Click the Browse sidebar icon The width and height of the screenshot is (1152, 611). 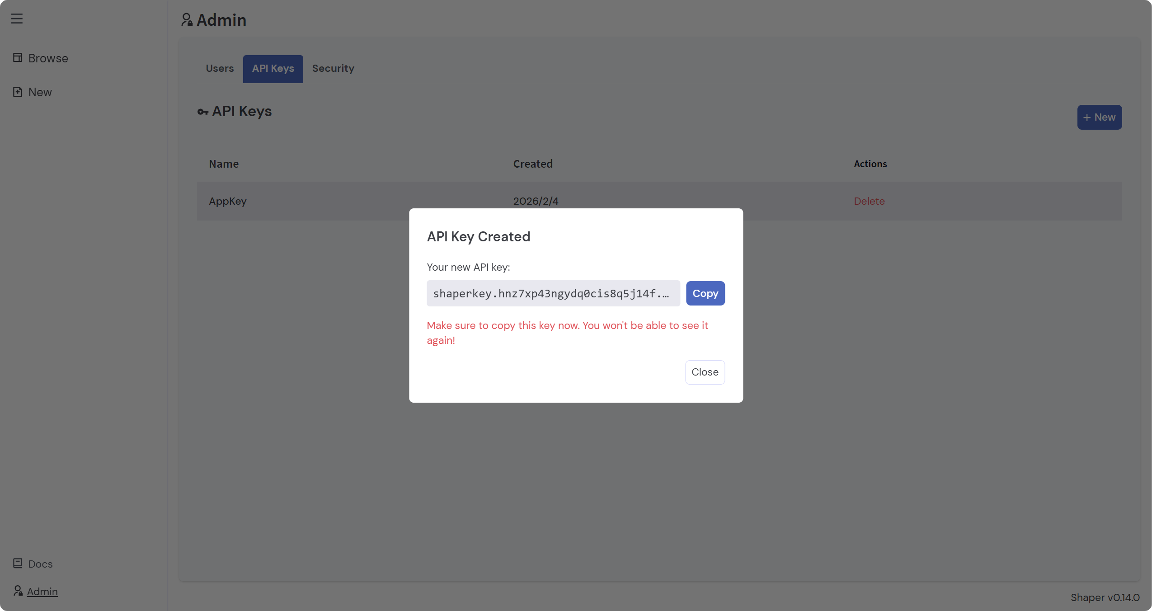tap(18, 58)
